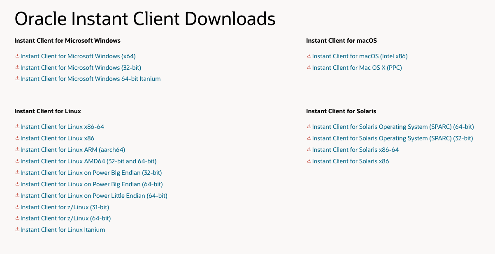Open Linux on Power Big Endian (64-bit) link
The width and height of the screenshot is (495, 254).
[x=91, y=184]
